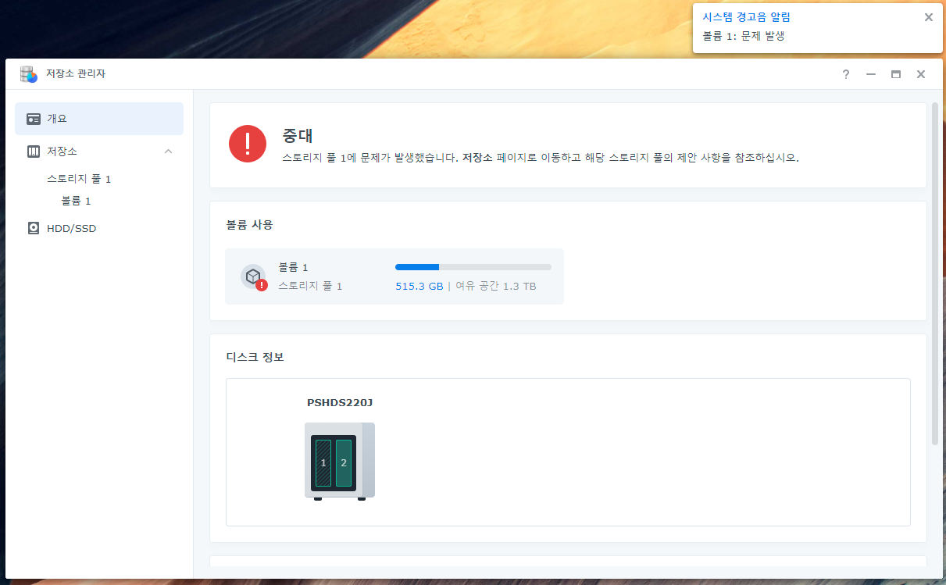Click the HDD/SSD disk icon

(34, 229)
